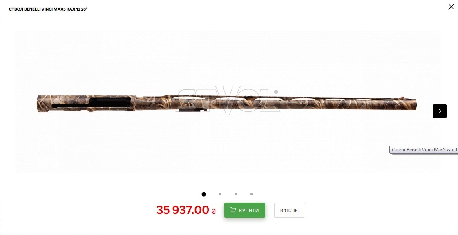Click the hryvnia currency symbol after the price
458x235 pixels.
pos(214,211)
